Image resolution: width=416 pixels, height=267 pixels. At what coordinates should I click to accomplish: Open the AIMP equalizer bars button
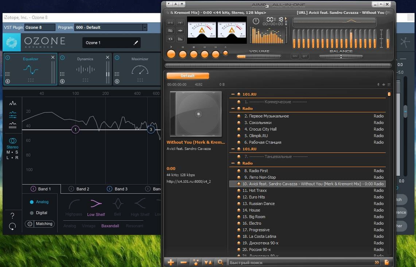(x=180, y=39)
